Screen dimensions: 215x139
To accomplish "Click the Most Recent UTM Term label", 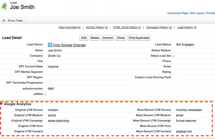I will [155, 126].
